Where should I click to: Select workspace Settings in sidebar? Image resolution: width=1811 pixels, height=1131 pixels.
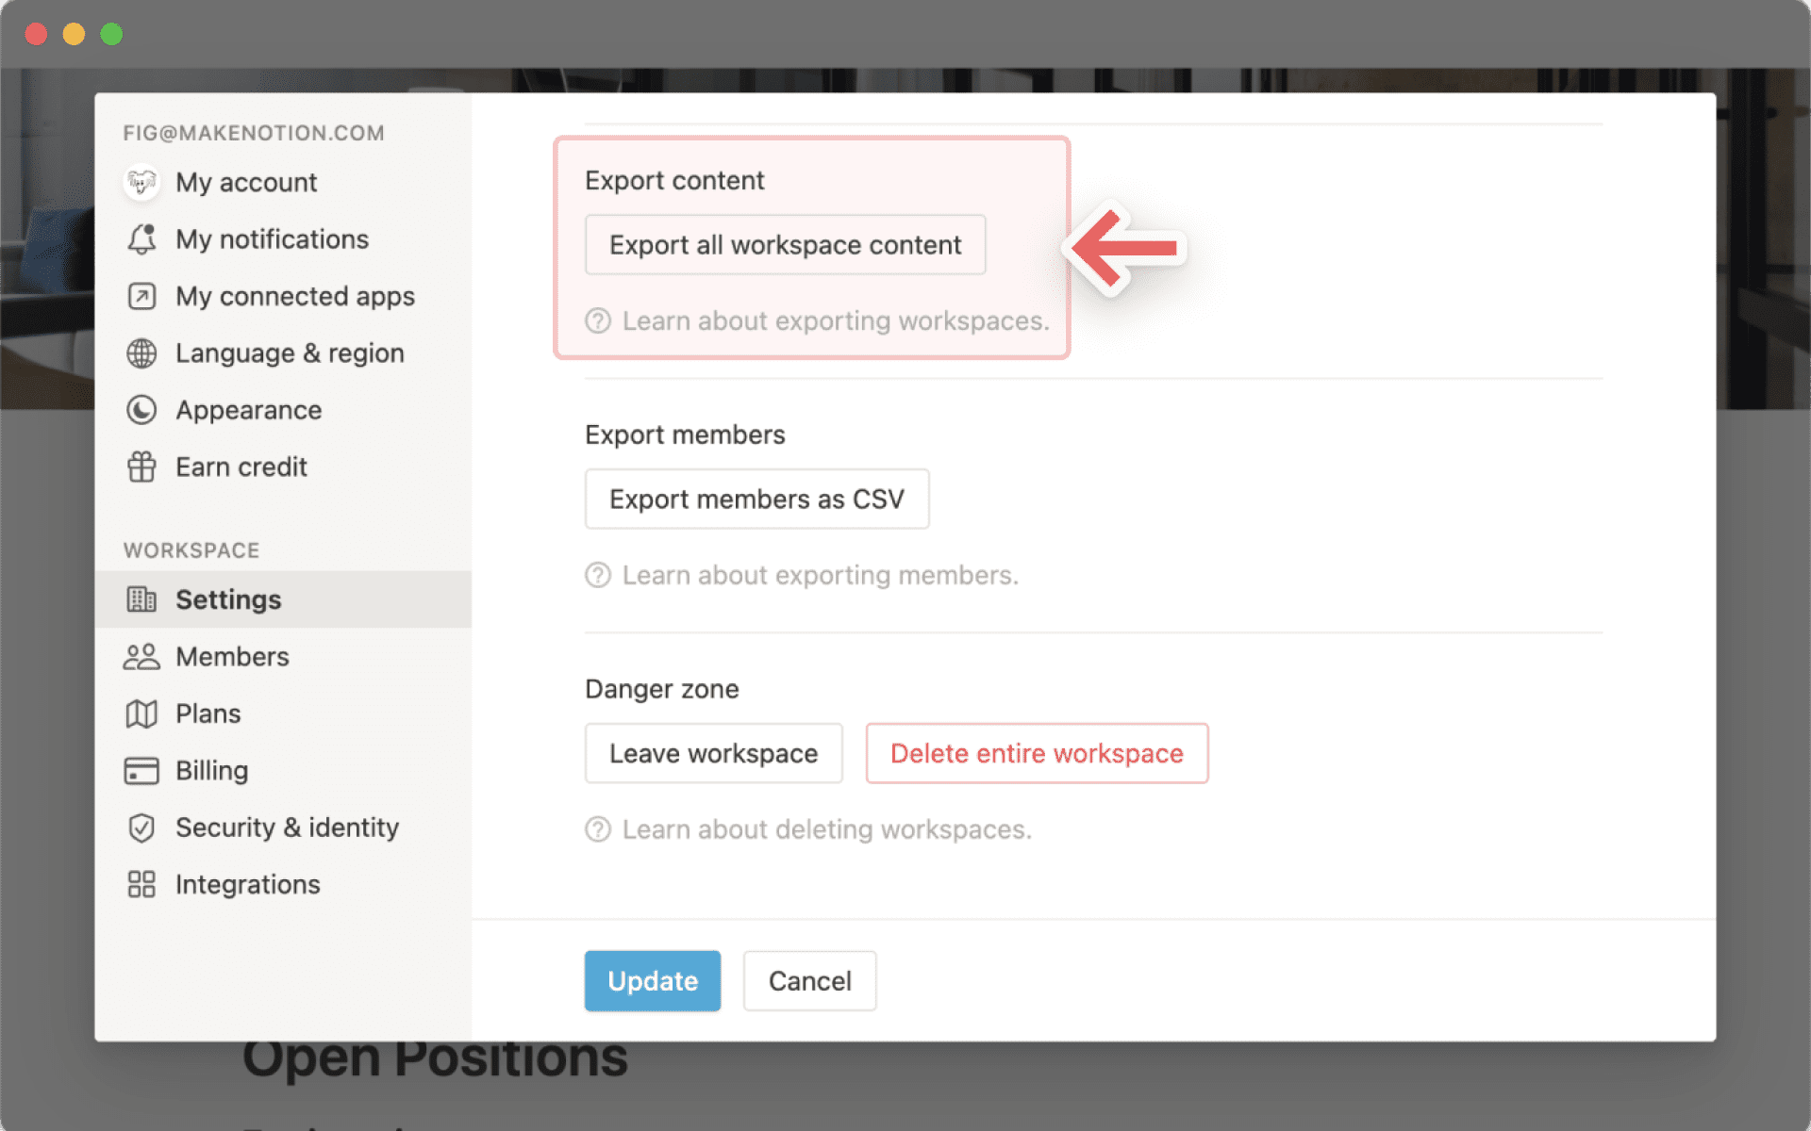(x=228, y=599)
